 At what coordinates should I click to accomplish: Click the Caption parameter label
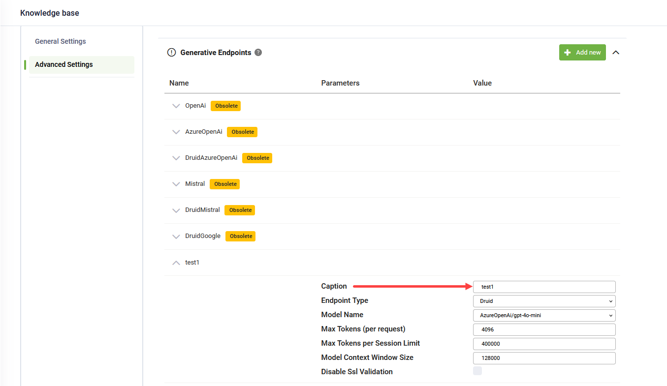click(x=334, y=286)
